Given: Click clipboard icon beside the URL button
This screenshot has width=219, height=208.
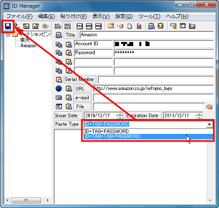Looking at the screenshot, I should 68,89.
